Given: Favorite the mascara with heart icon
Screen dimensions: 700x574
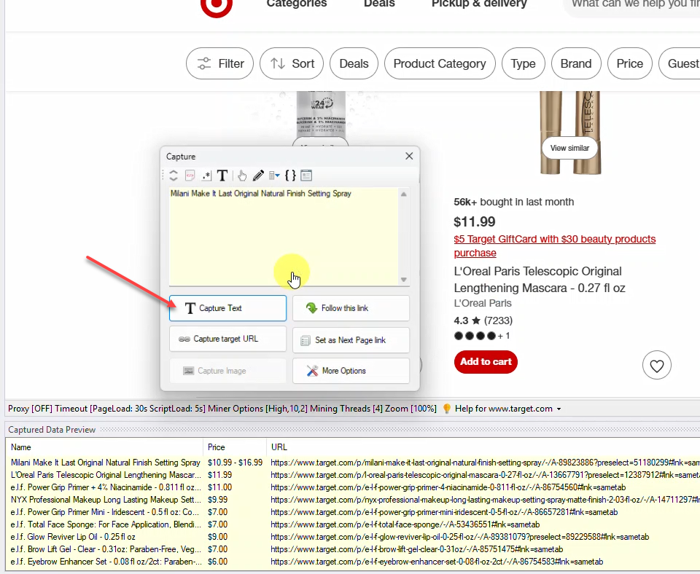Looking at the screenshot, I should (x=657, y=366).
